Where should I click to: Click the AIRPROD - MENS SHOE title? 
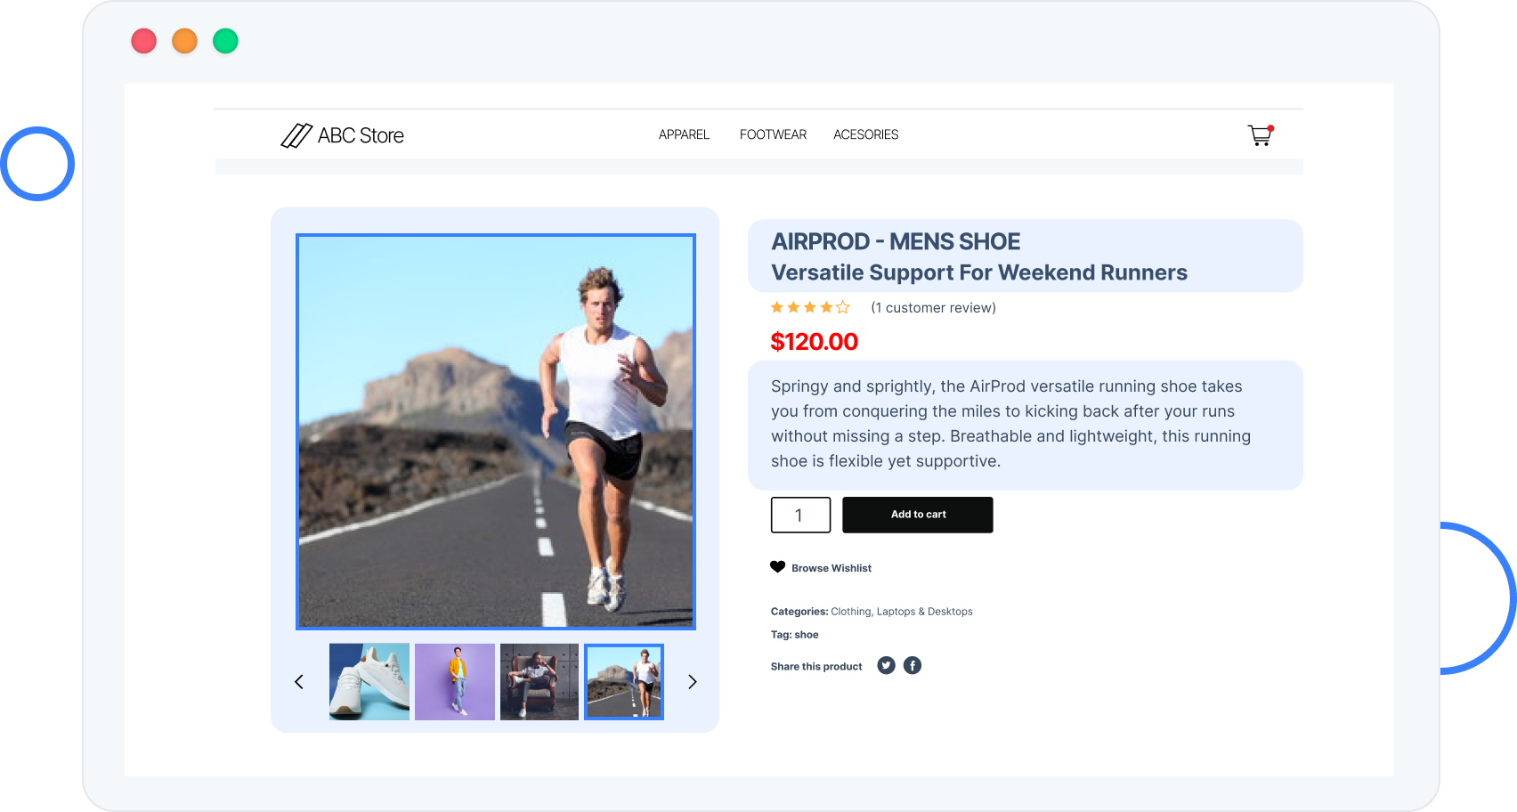point(896,242)
